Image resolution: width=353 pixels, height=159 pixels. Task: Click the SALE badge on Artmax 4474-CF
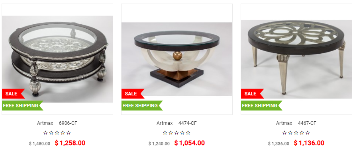pos(133,94)
